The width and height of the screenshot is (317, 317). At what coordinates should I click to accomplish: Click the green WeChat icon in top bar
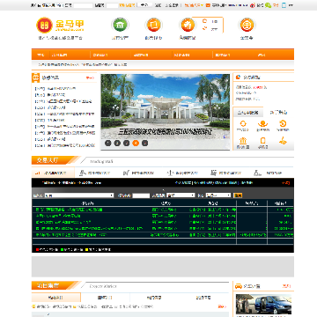pyautogui.click(x=268, y=5)
